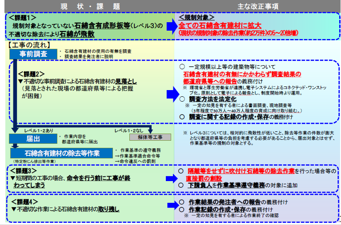Image resolution: width=341 pixels, height=225 pixels.
Task: Click the '<課題2>' heading
Action: (31, 74)
